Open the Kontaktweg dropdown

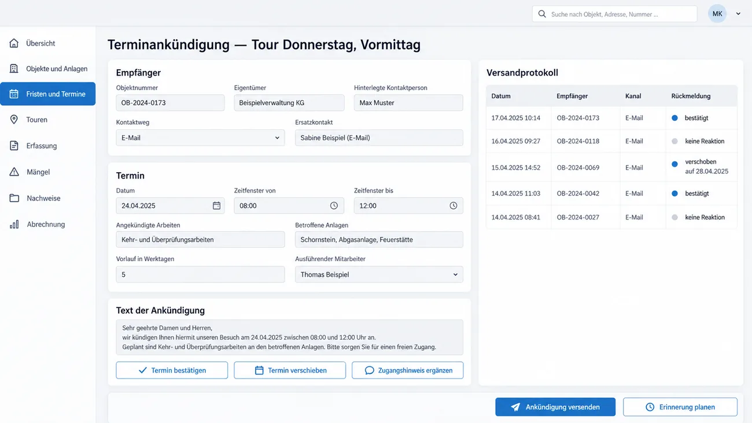pos(200,138)
